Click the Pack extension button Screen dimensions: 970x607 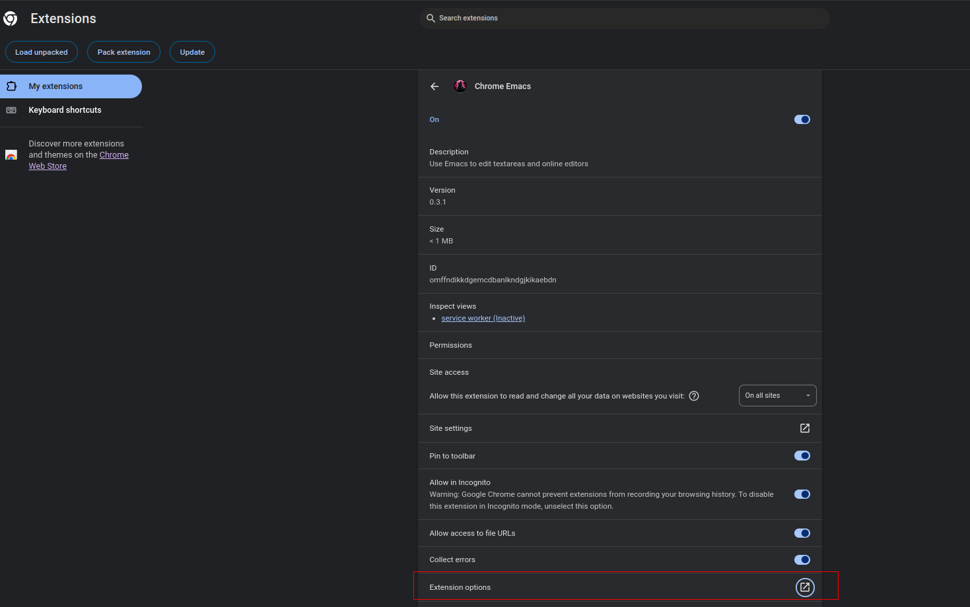[x=123, y=52]
